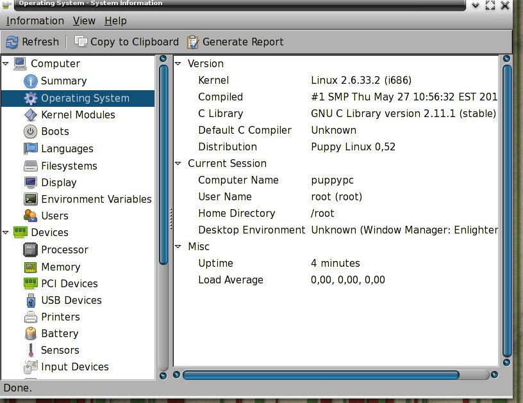Select the Distribution row
Screen dimensions: 523x403
[336, 146]
